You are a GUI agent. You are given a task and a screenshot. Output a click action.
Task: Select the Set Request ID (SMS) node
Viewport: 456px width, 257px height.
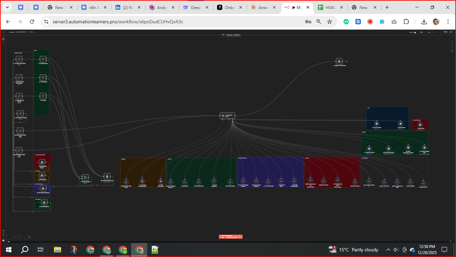pos(19,59)
